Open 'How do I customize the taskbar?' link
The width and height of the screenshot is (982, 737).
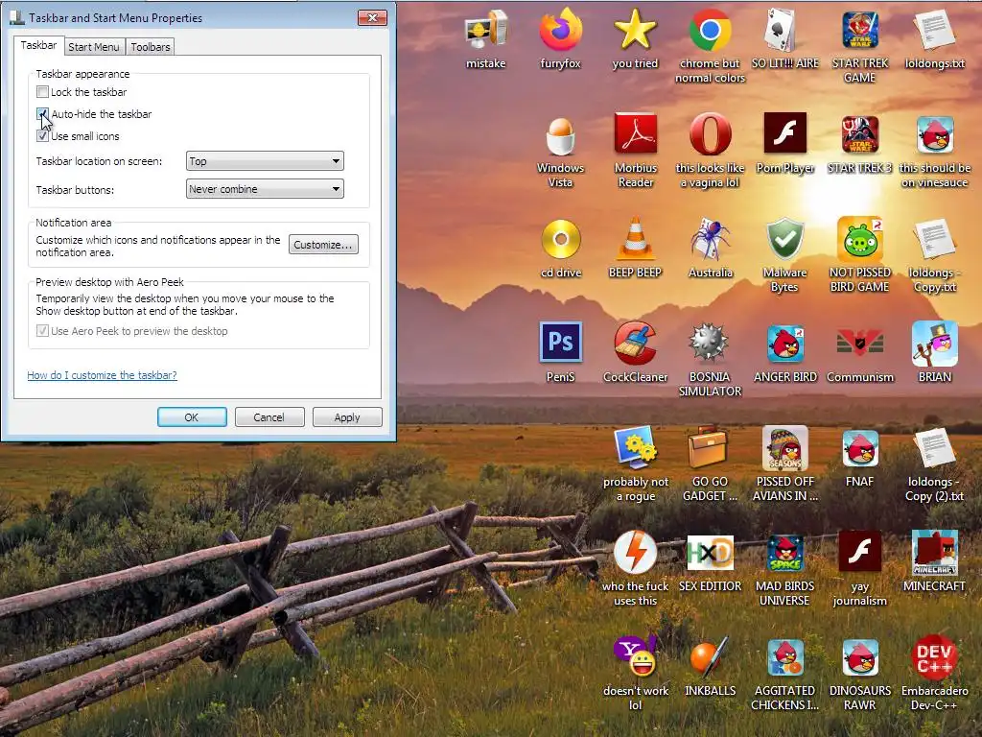102,375
